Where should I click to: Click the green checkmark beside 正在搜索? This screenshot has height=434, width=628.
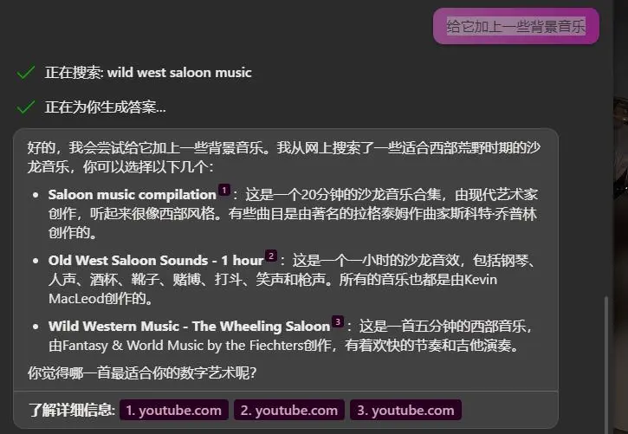(26, 73)
